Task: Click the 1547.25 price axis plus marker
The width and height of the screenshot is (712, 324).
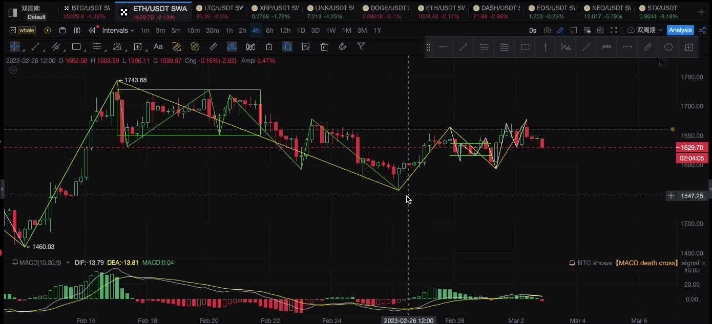Action: pyautogui.click(x=671, y=196)
